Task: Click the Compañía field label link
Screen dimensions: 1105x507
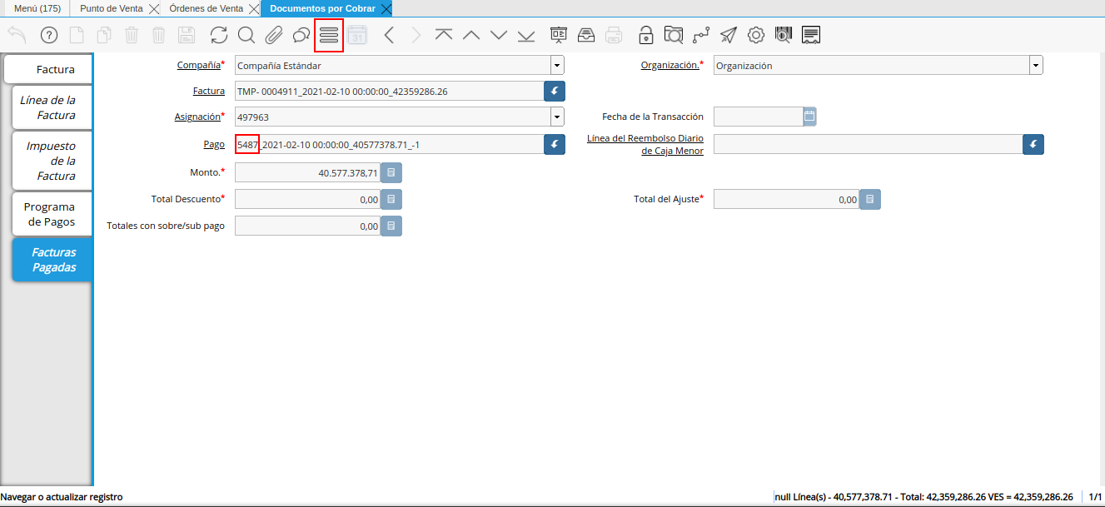Action: coord(199,65)
